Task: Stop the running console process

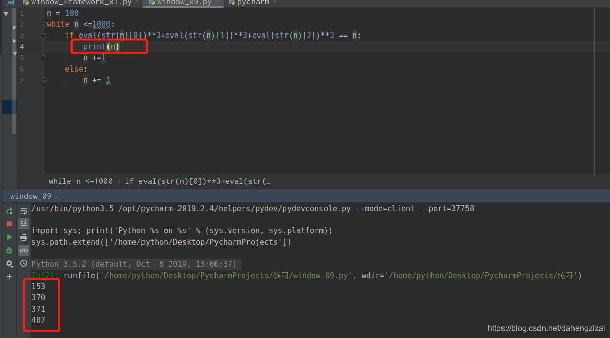Action: click(9, 224)
